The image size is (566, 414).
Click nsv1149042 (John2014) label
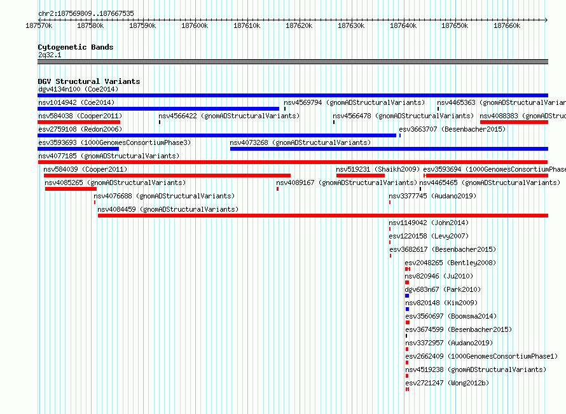click(429, 223)
